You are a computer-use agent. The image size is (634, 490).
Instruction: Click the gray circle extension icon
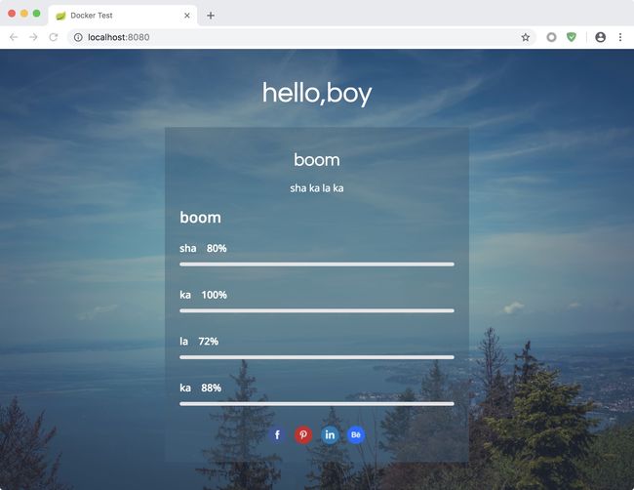click(551, 37)
